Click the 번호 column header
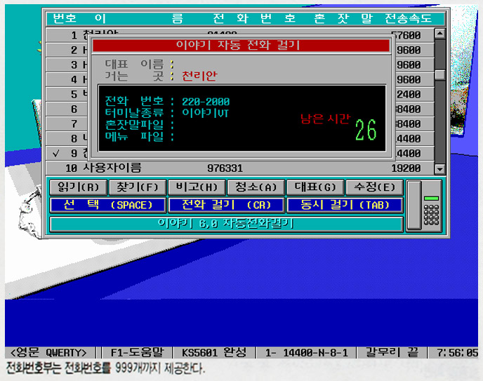 (x=65, y=18)
